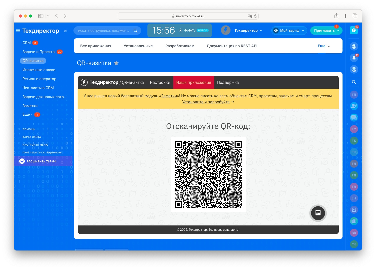
Task: Open the hamburger menu beside Техдиректор title
Action: click(x=18, y=31)
